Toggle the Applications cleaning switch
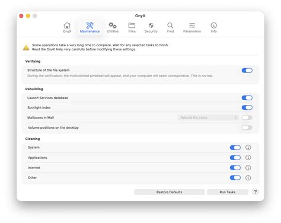Screen dimensions: 281x223 pos(235,158)
